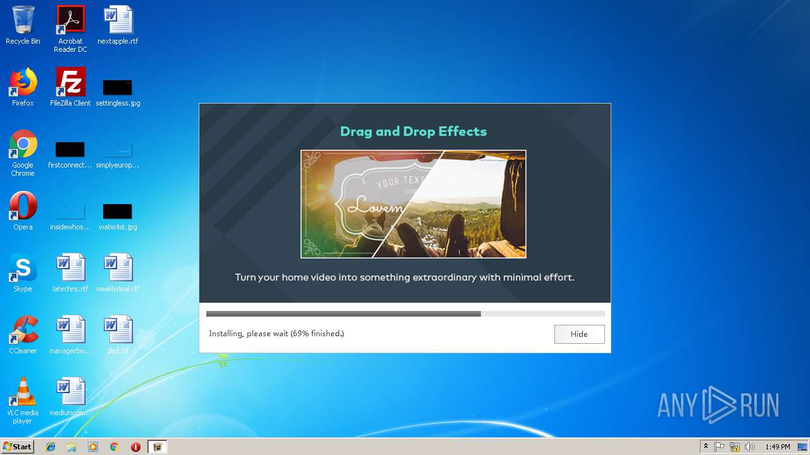Open the Firefox desktop shortcut
The height and width of the screenshot is (455, 810).
pyautogui.click(x=23, y=87)
